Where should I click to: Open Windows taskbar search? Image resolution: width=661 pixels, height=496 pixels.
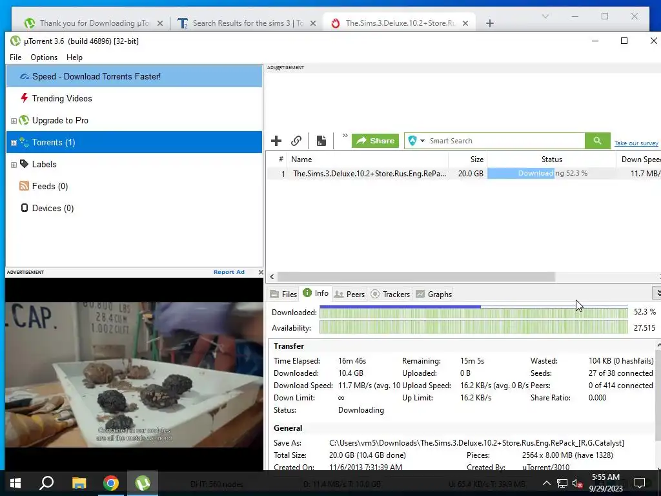pos(46,483)
